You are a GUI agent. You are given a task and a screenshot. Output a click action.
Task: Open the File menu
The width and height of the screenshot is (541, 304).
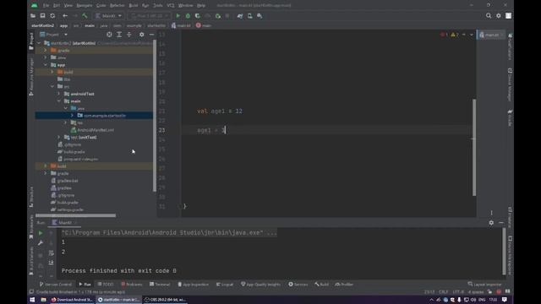click(x=46, y=6)
